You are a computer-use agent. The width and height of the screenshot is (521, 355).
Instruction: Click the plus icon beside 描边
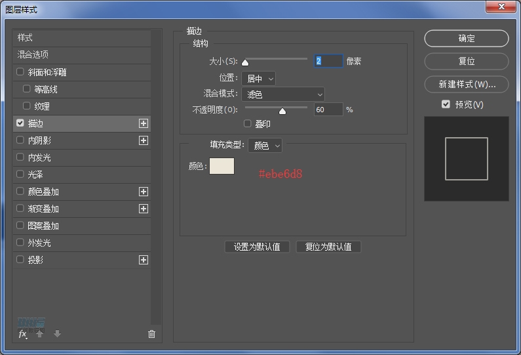[x=144, y=123]
